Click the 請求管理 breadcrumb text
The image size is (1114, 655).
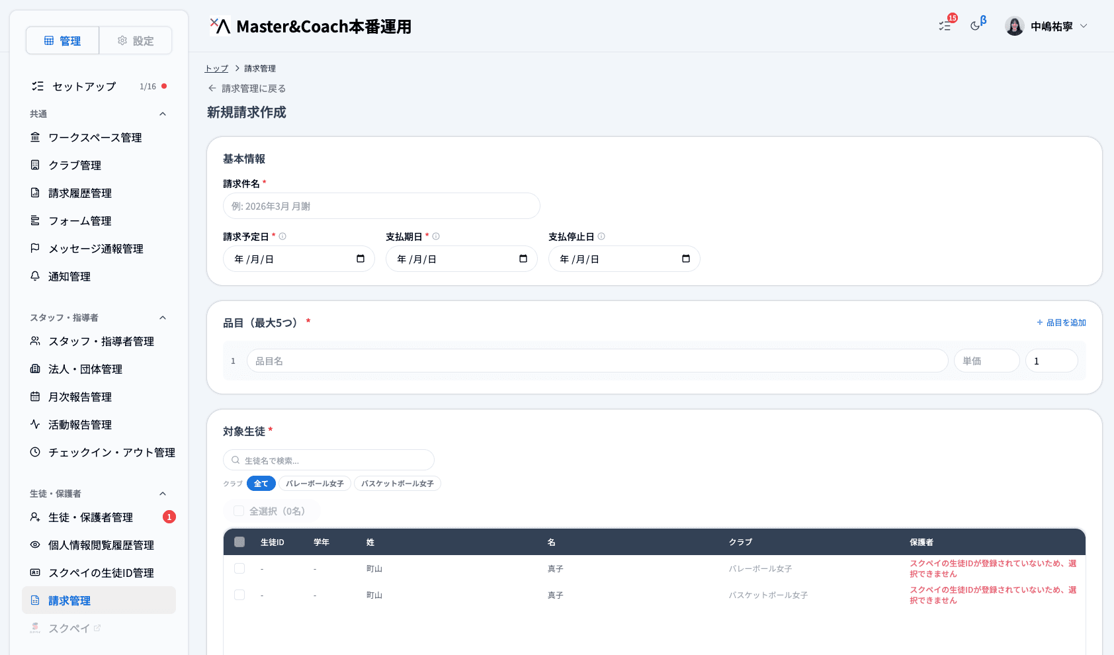(x=260, y=68)
